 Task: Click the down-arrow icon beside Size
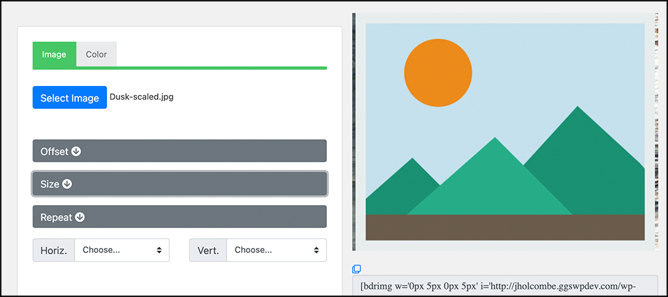tap(67, 184)
